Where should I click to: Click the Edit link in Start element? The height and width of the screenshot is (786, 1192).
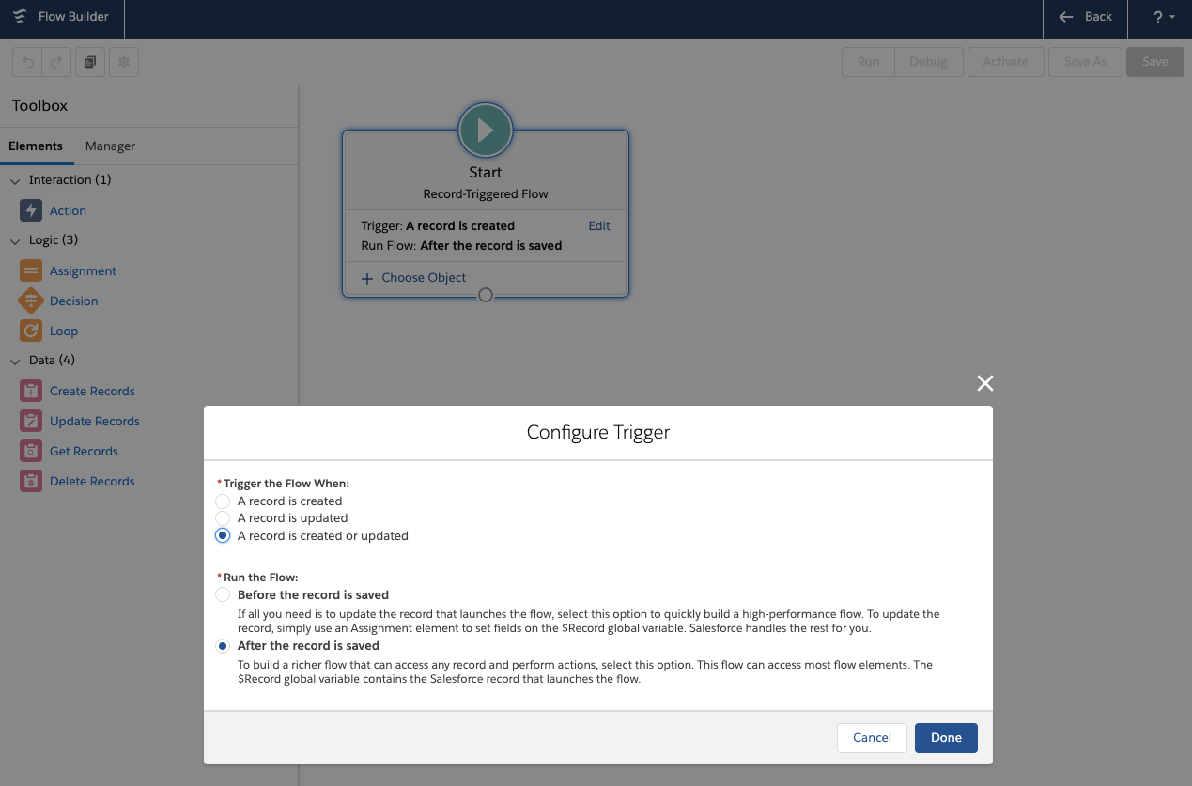pos(599,226)
